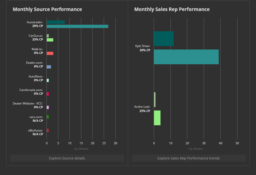Select CarGurus bright green bar

[50, 40]
